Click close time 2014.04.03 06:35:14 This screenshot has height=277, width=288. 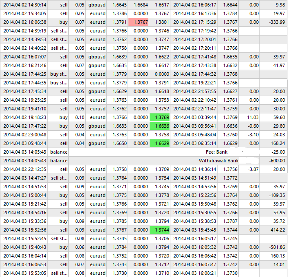point(195,143)
